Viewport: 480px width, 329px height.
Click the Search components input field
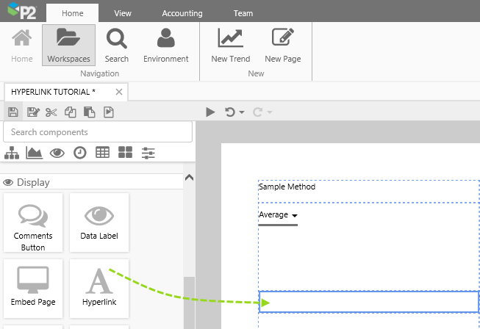[98, 132]
